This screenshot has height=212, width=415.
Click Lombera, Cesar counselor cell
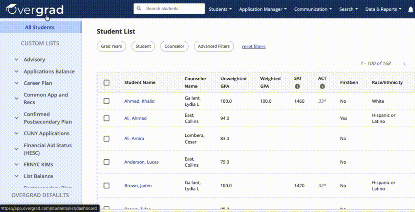coord(194,138)
